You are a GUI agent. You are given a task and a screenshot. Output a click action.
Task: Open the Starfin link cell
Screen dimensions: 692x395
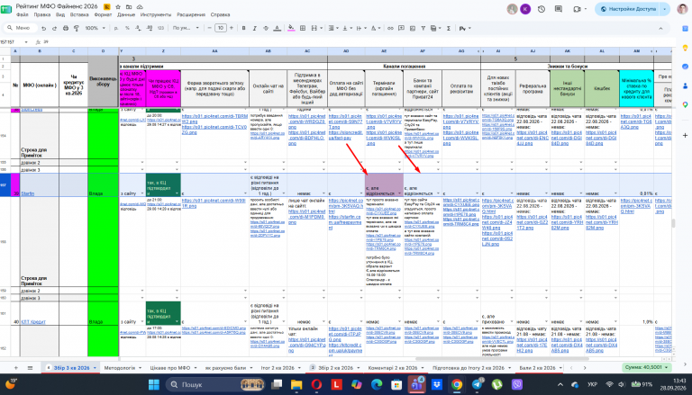pyautogui.click(x=28, y=193)
